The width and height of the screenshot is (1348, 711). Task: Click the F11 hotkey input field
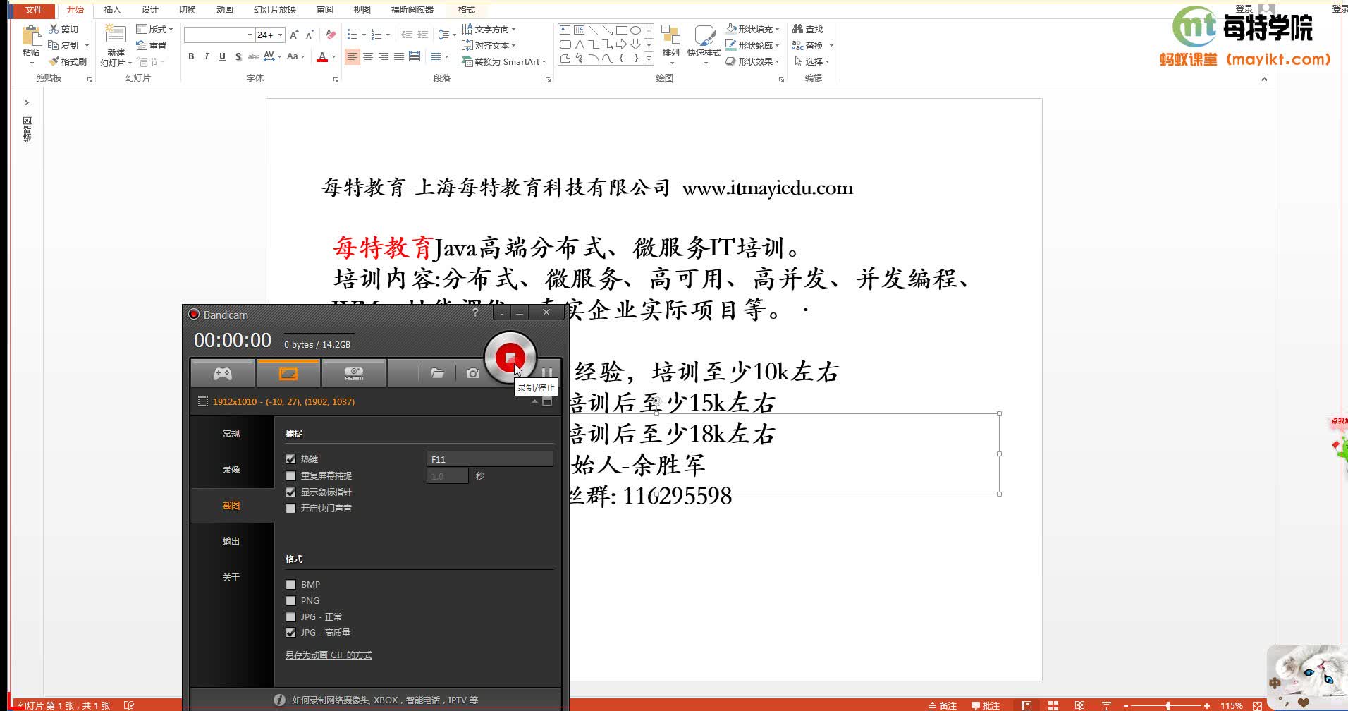[490, 459]
